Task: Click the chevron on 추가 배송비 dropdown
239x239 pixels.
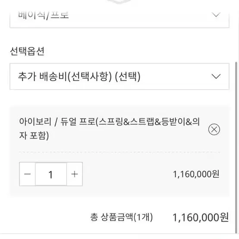Action: pyautogui.click(x=216, y=76)
